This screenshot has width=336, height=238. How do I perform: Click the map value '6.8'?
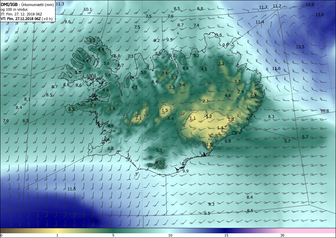(111, 148)
